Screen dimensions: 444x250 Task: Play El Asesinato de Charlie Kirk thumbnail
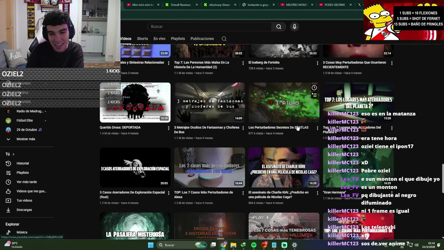(284, 168)
